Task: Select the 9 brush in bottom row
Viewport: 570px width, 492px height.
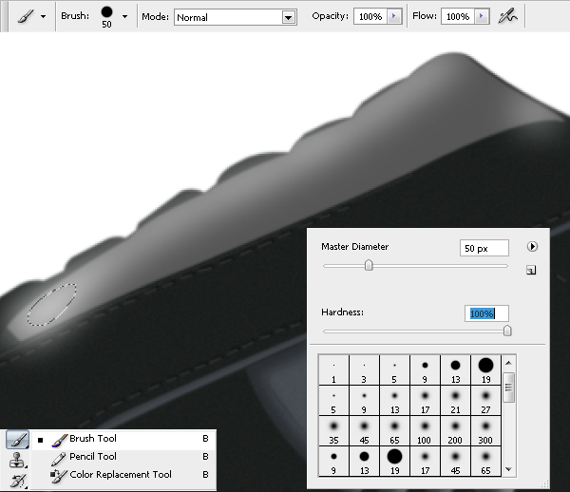Action: click(333, 462)
